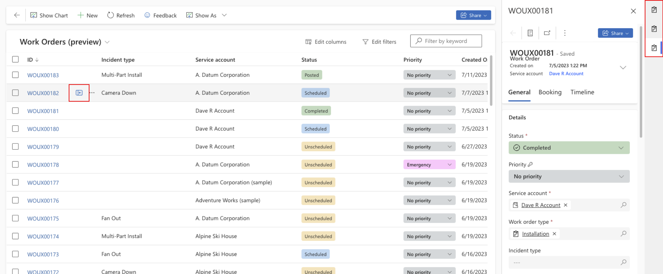Toggle checkbox for WOUX00183 row
Viewport: 663px width, 274px height.
(x=15, y=75)
